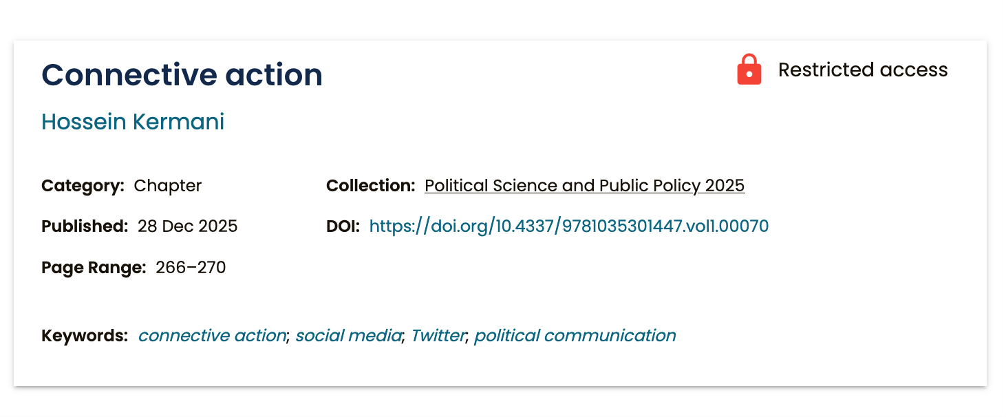This screenshot has width=1006, height=417.
Task: Click the red padlock icon
Action: point(749,69)
